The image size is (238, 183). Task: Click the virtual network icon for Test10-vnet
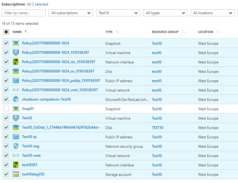[x=16, y=156]
